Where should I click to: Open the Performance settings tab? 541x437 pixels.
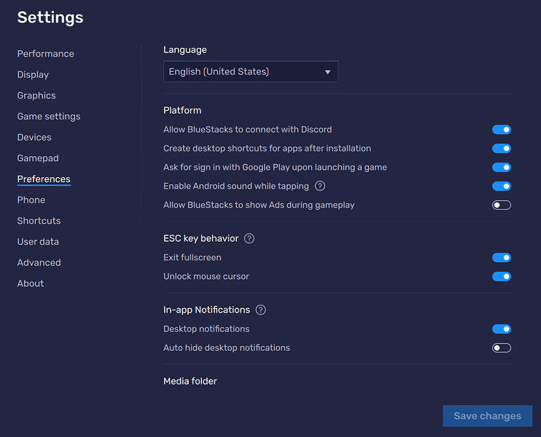45,54
